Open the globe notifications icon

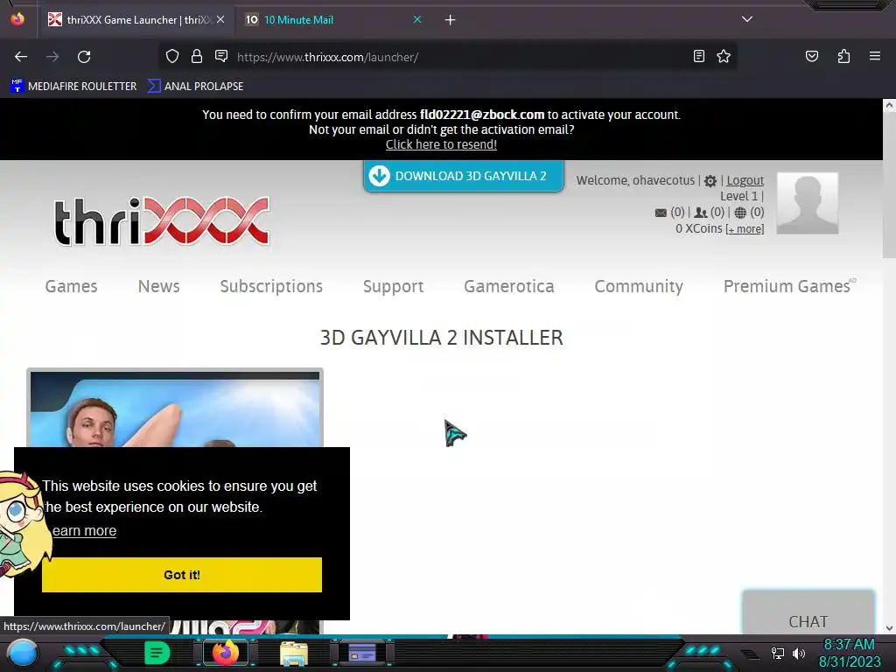pyautogui.click(x=740, y=213)
